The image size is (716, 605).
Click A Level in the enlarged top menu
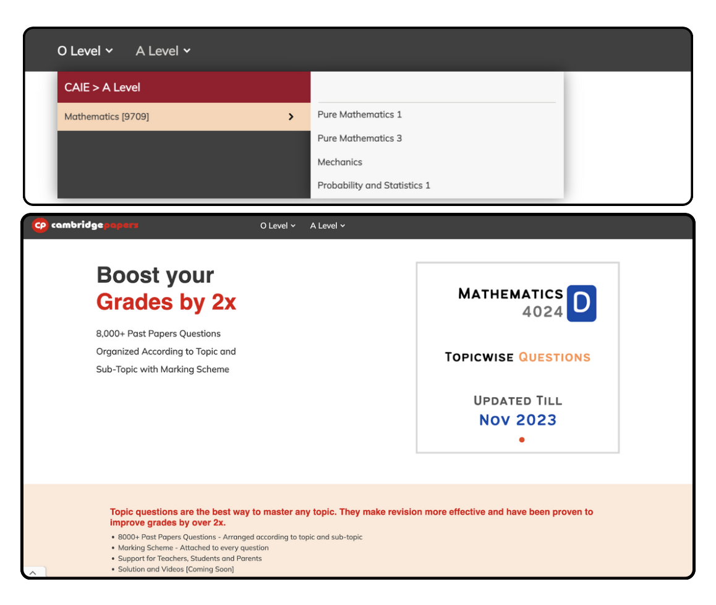tap(157, 51)
